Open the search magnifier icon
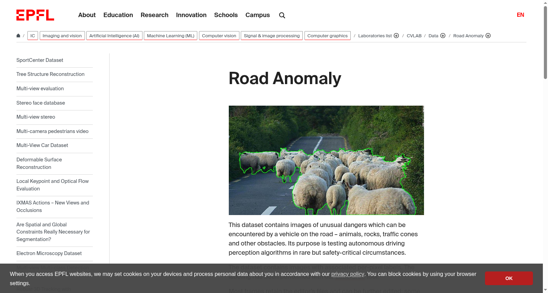This screenshot has height=293, width=548. (x=282, y=15)
